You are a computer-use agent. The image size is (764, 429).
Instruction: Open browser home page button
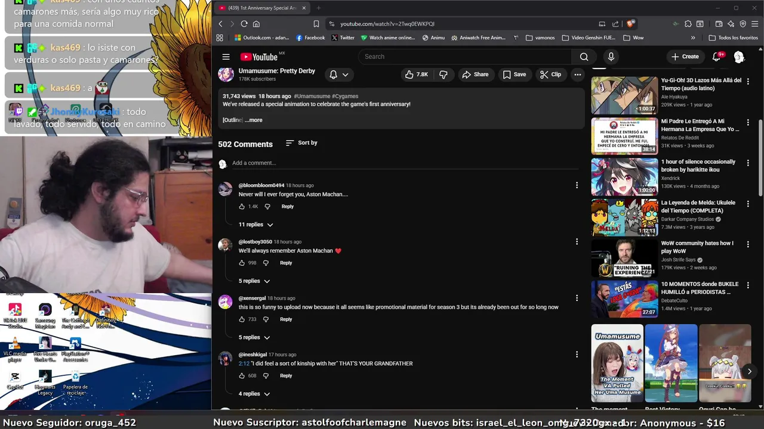pos(256,24)
